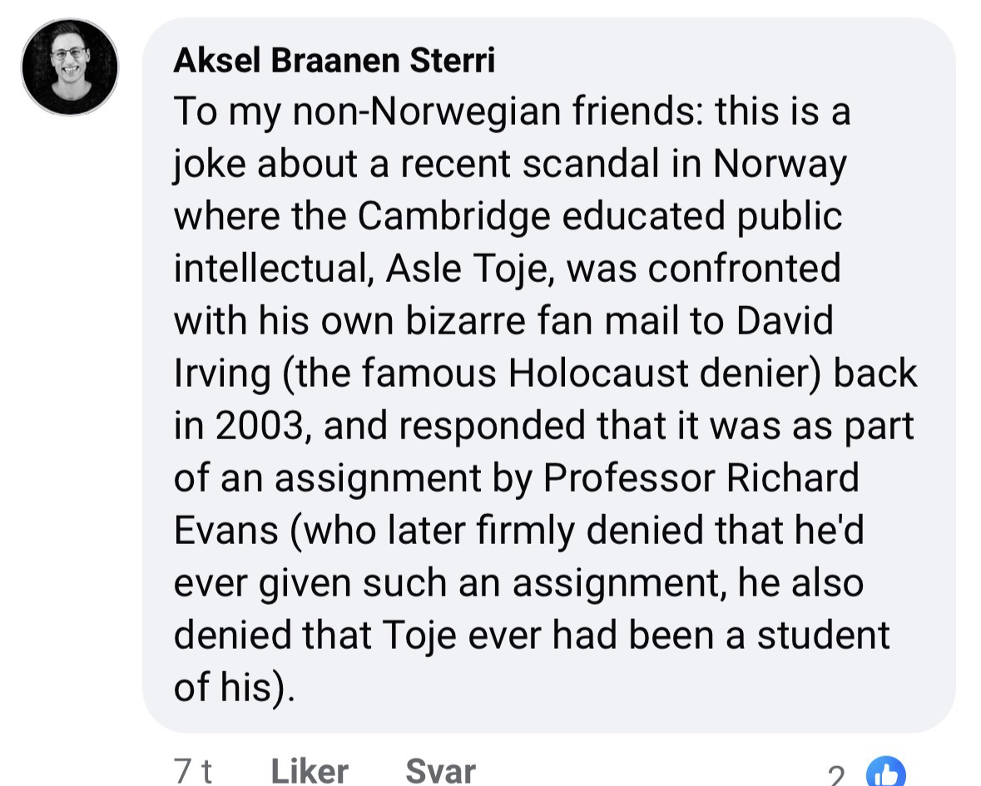Click the word Norway in the comment
Viewport: 981px width, 786px height.
coord(779,164)
